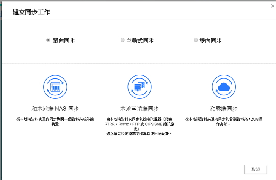Click the RTRR, Rsync, FTP protocol description
The image size is (276, 180).
[x=139, y=123]
